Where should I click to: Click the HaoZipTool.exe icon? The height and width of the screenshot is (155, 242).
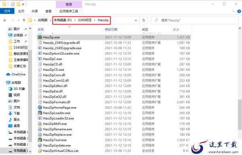pyautogui.click(x=40, y=140)
